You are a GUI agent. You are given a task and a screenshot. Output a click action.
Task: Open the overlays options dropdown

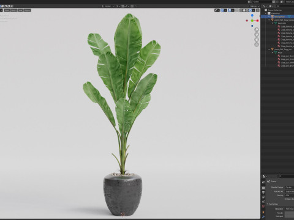click(x=233, y=10)
